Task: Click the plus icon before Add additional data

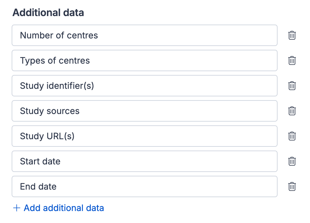Action: tap(17, 208)
